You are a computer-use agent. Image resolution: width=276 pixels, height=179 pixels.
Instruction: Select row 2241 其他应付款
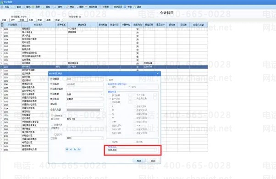click(x=24, y=84)
